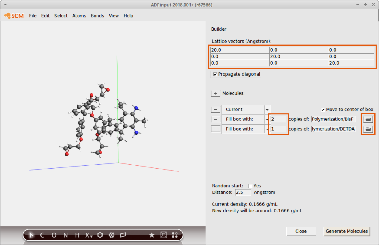Click the Current density text
This screenshot has height=245, width=379.
[245, 204]
